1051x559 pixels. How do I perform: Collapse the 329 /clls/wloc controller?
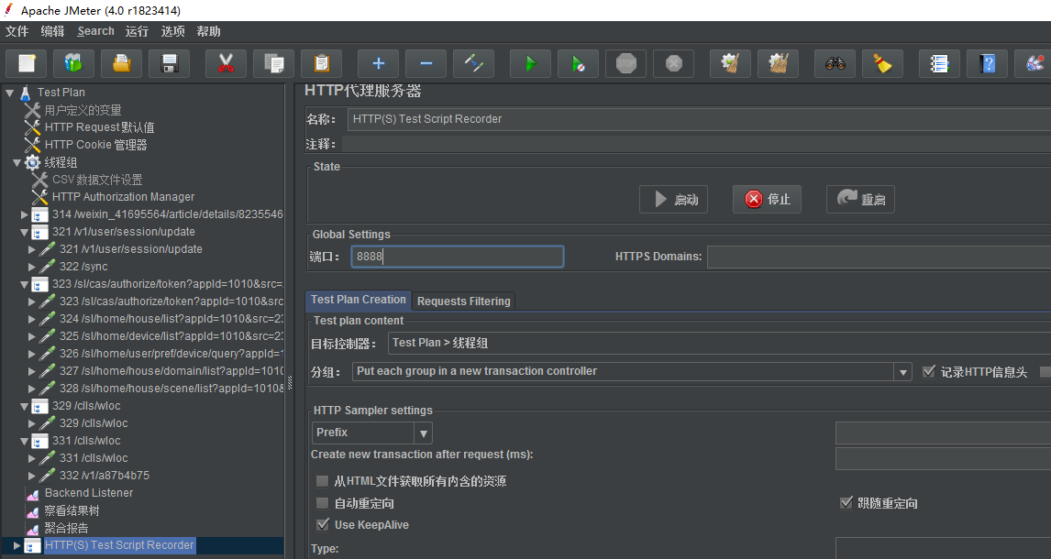point(24,406)
